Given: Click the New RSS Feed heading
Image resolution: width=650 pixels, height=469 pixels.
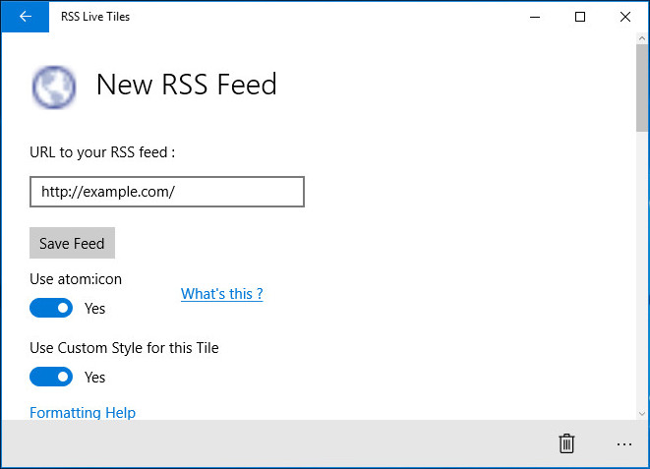Looking at the screenshot, I should pyautogui.click(x=187, y=85).
